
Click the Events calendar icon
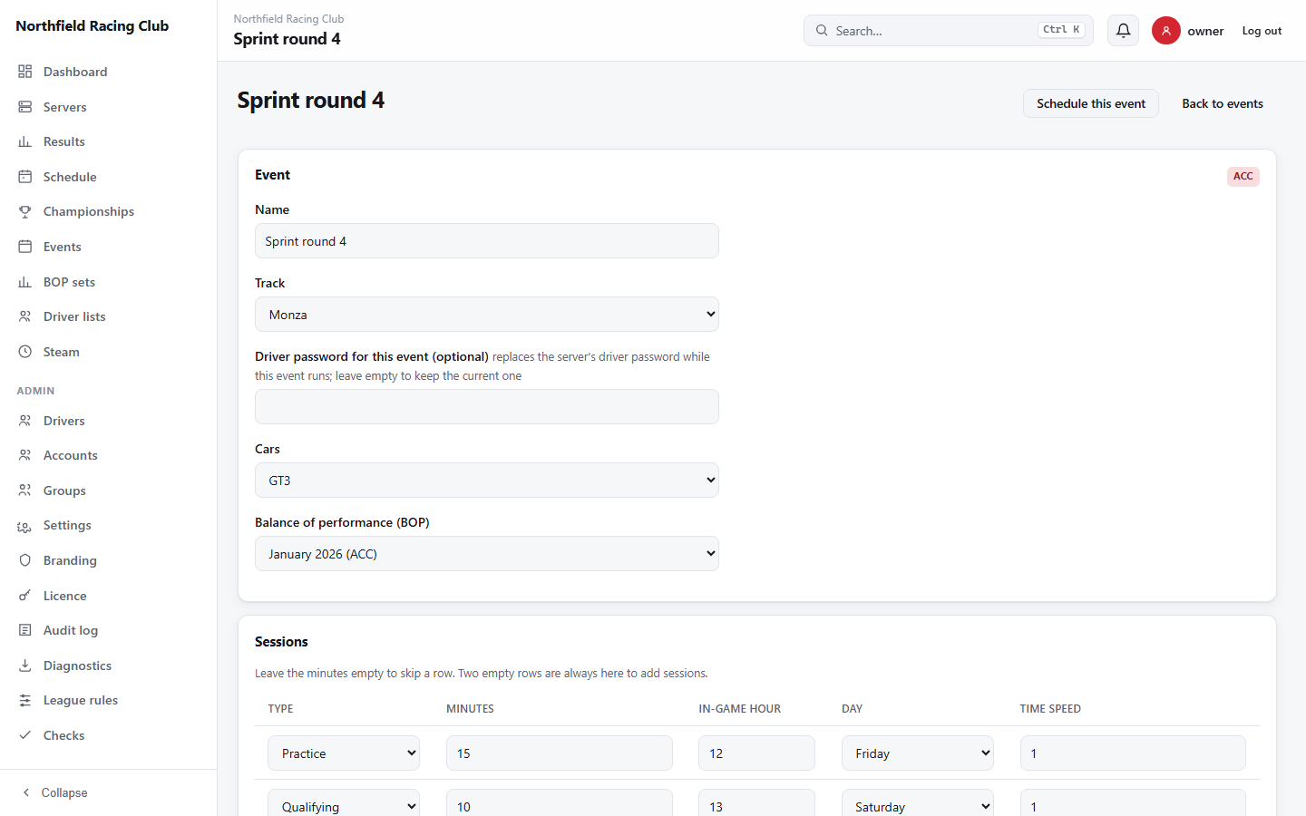(25, 247)
